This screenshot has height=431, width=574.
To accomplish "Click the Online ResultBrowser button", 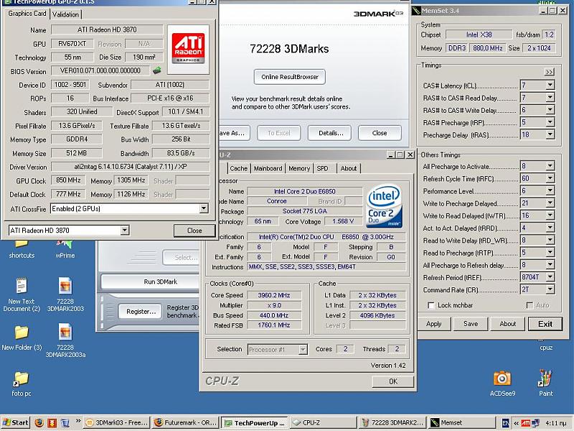I will (290, 77).
